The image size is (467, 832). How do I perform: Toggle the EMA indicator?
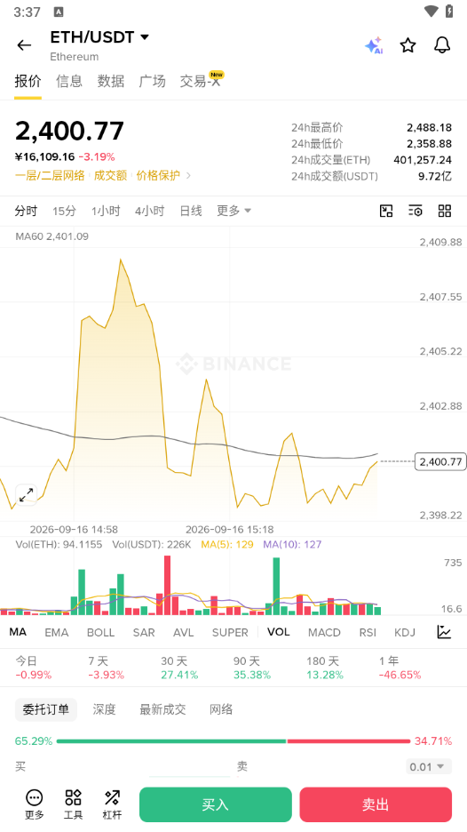pos(57,632)
